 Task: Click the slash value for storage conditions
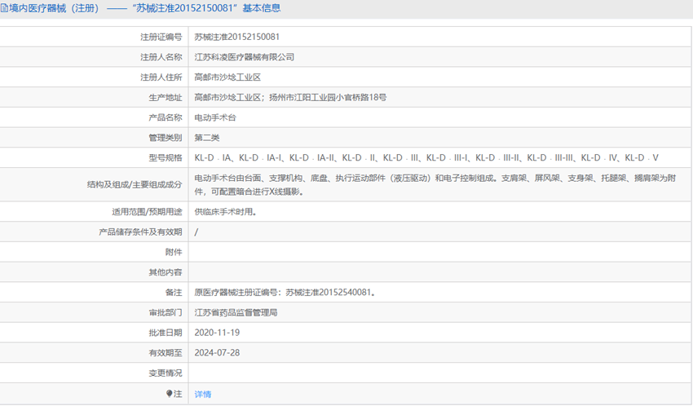(196, 232)
